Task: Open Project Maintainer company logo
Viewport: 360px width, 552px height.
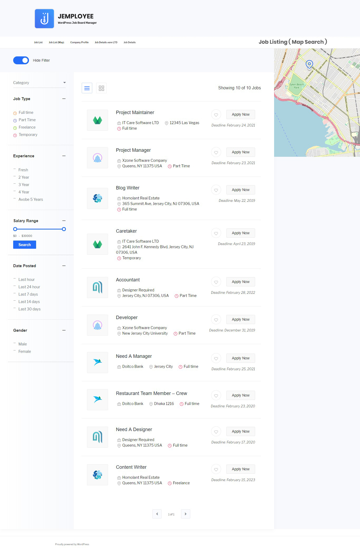Action: tap(98, 120)
